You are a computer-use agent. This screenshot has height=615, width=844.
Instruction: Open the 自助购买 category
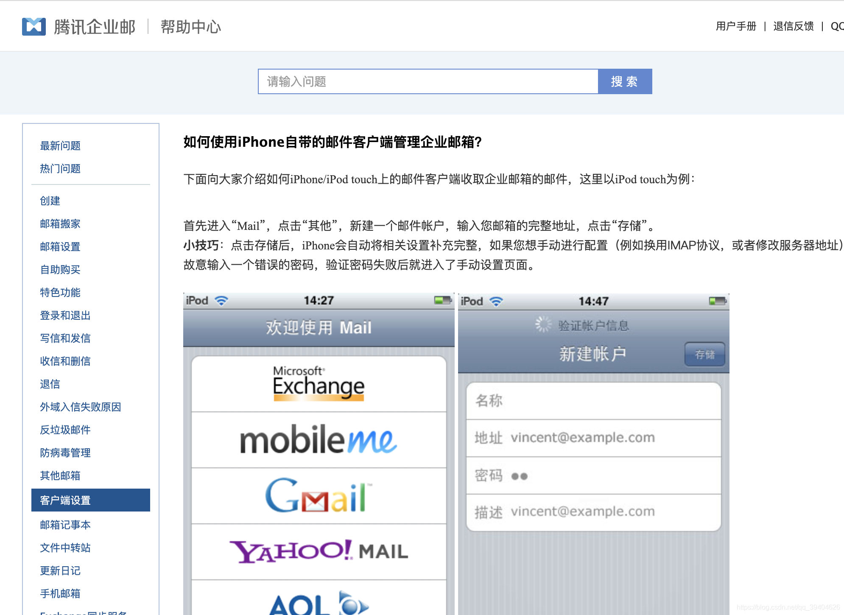pyautogui.click(x=60, y=269)
